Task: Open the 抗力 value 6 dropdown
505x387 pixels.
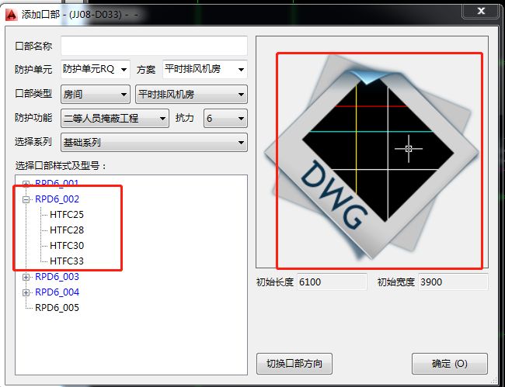Action: click(225, 119)
